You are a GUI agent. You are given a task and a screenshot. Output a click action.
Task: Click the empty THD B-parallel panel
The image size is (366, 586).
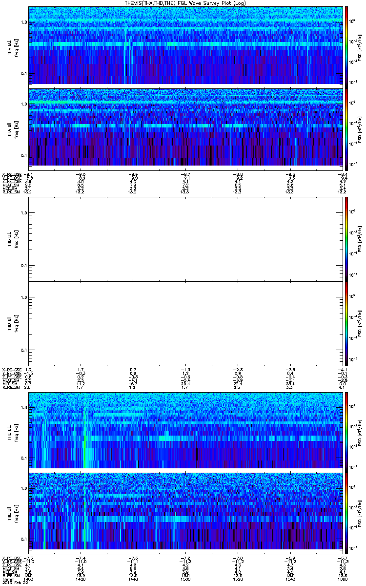[x=185, y=323]
